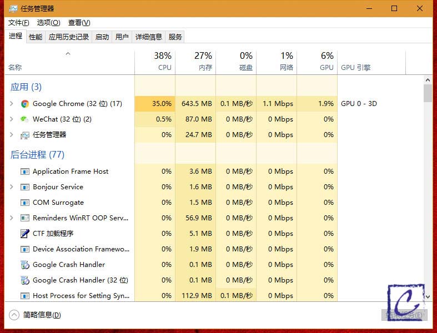Click the Google Crash Handler (32 位) icon
The width and height of the screenshot is (437, 333).
click(25, 280)
